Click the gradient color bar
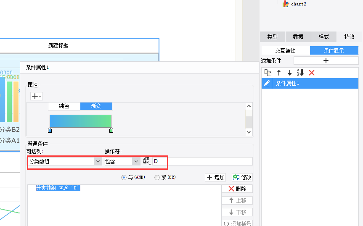 [x=81, y=121]
